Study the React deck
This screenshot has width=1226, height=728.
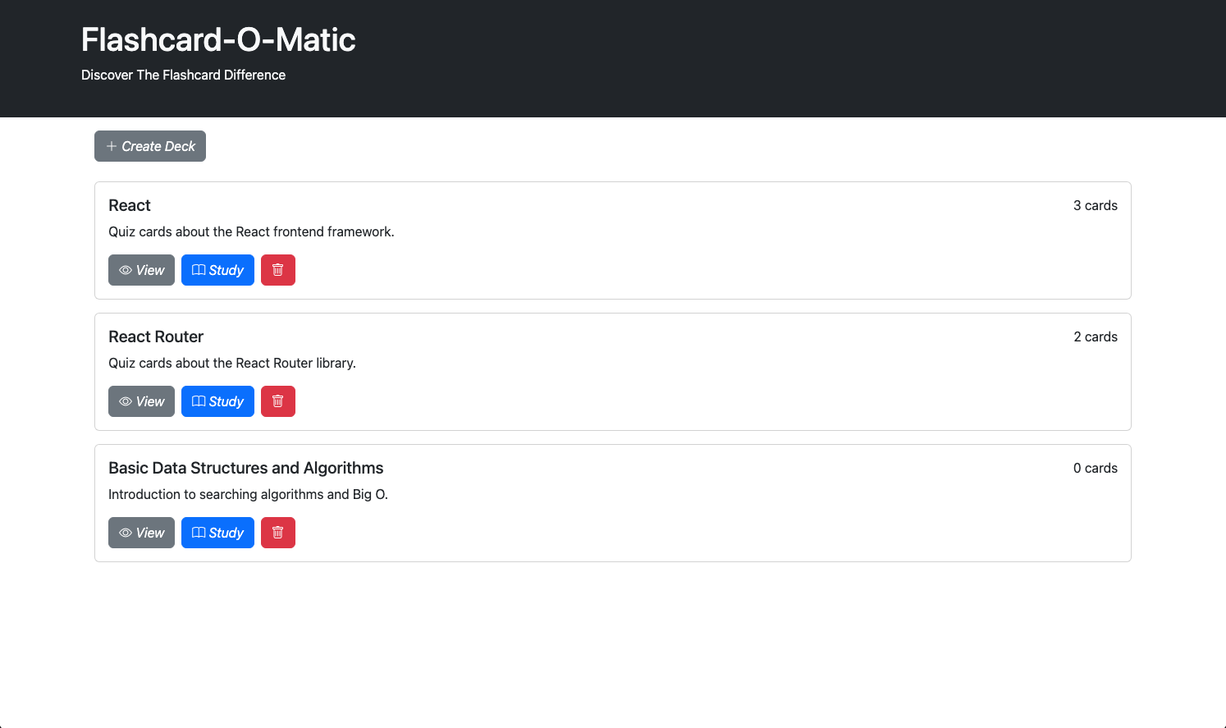[217, 270]
